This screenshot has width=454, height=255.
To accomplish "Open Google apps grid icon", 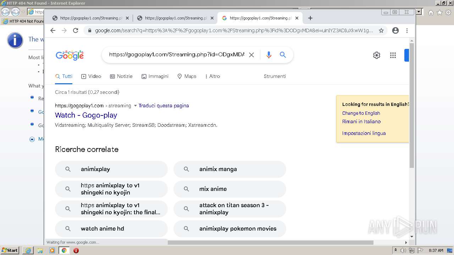I will [393, 55].
